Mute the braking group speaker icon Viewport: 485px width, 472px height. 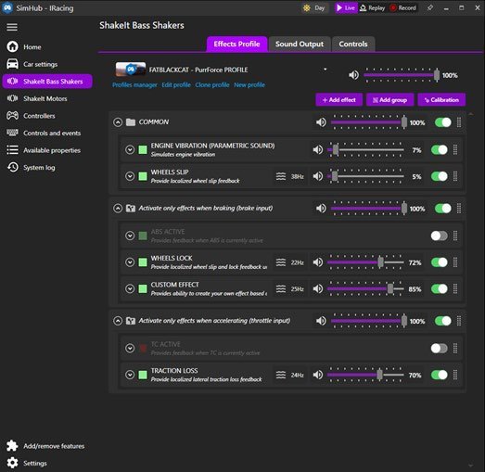(321, 209)
